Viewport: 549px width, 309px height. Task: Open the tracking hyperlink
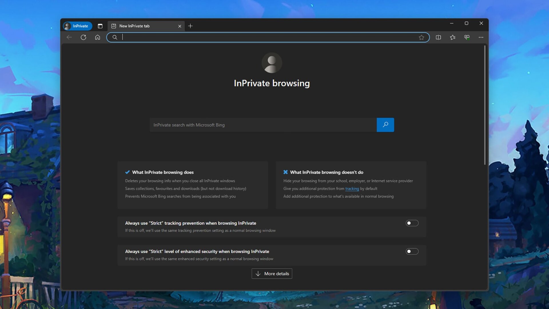click(x=352, y=189)
